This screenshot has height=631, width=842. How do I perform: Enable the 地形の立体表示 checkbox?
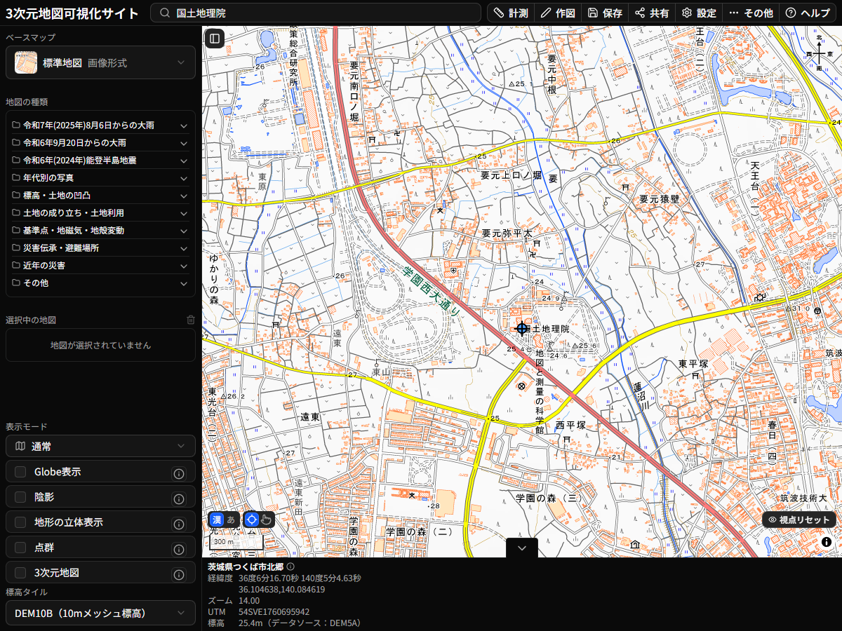pos(20,522)
